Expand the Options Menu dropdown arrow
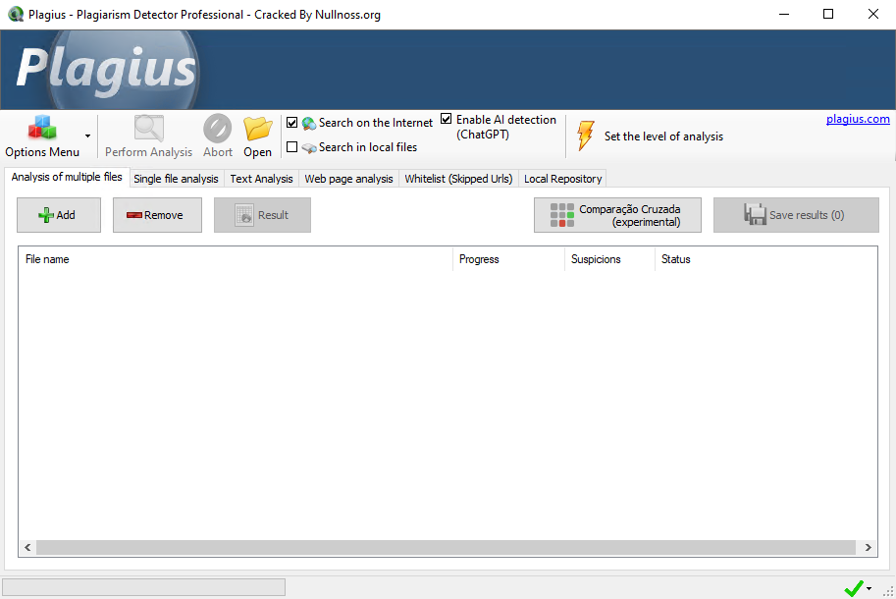The image size is (896, 599). 87,136
